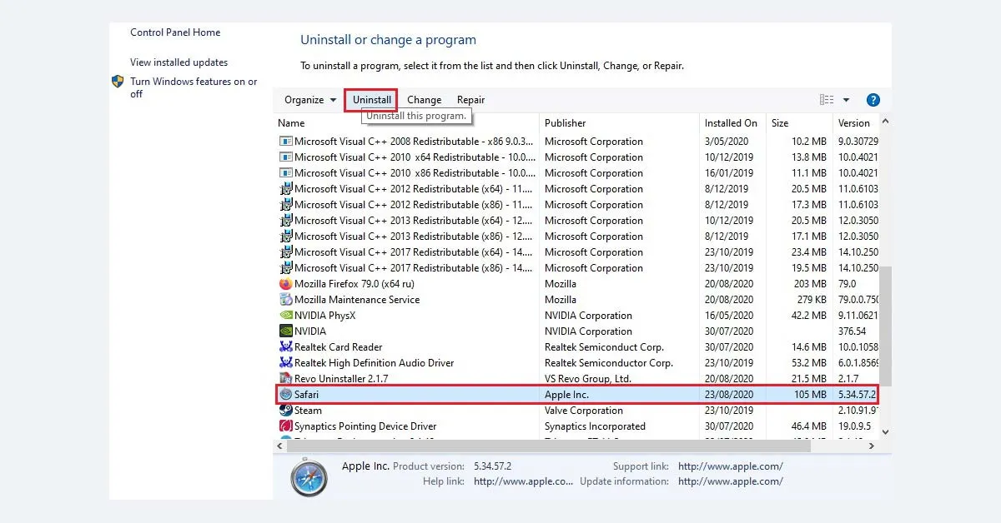Click Visual C++ 2008 Redistributable icon
This screenshot has height=523, width=1001.
286,142
